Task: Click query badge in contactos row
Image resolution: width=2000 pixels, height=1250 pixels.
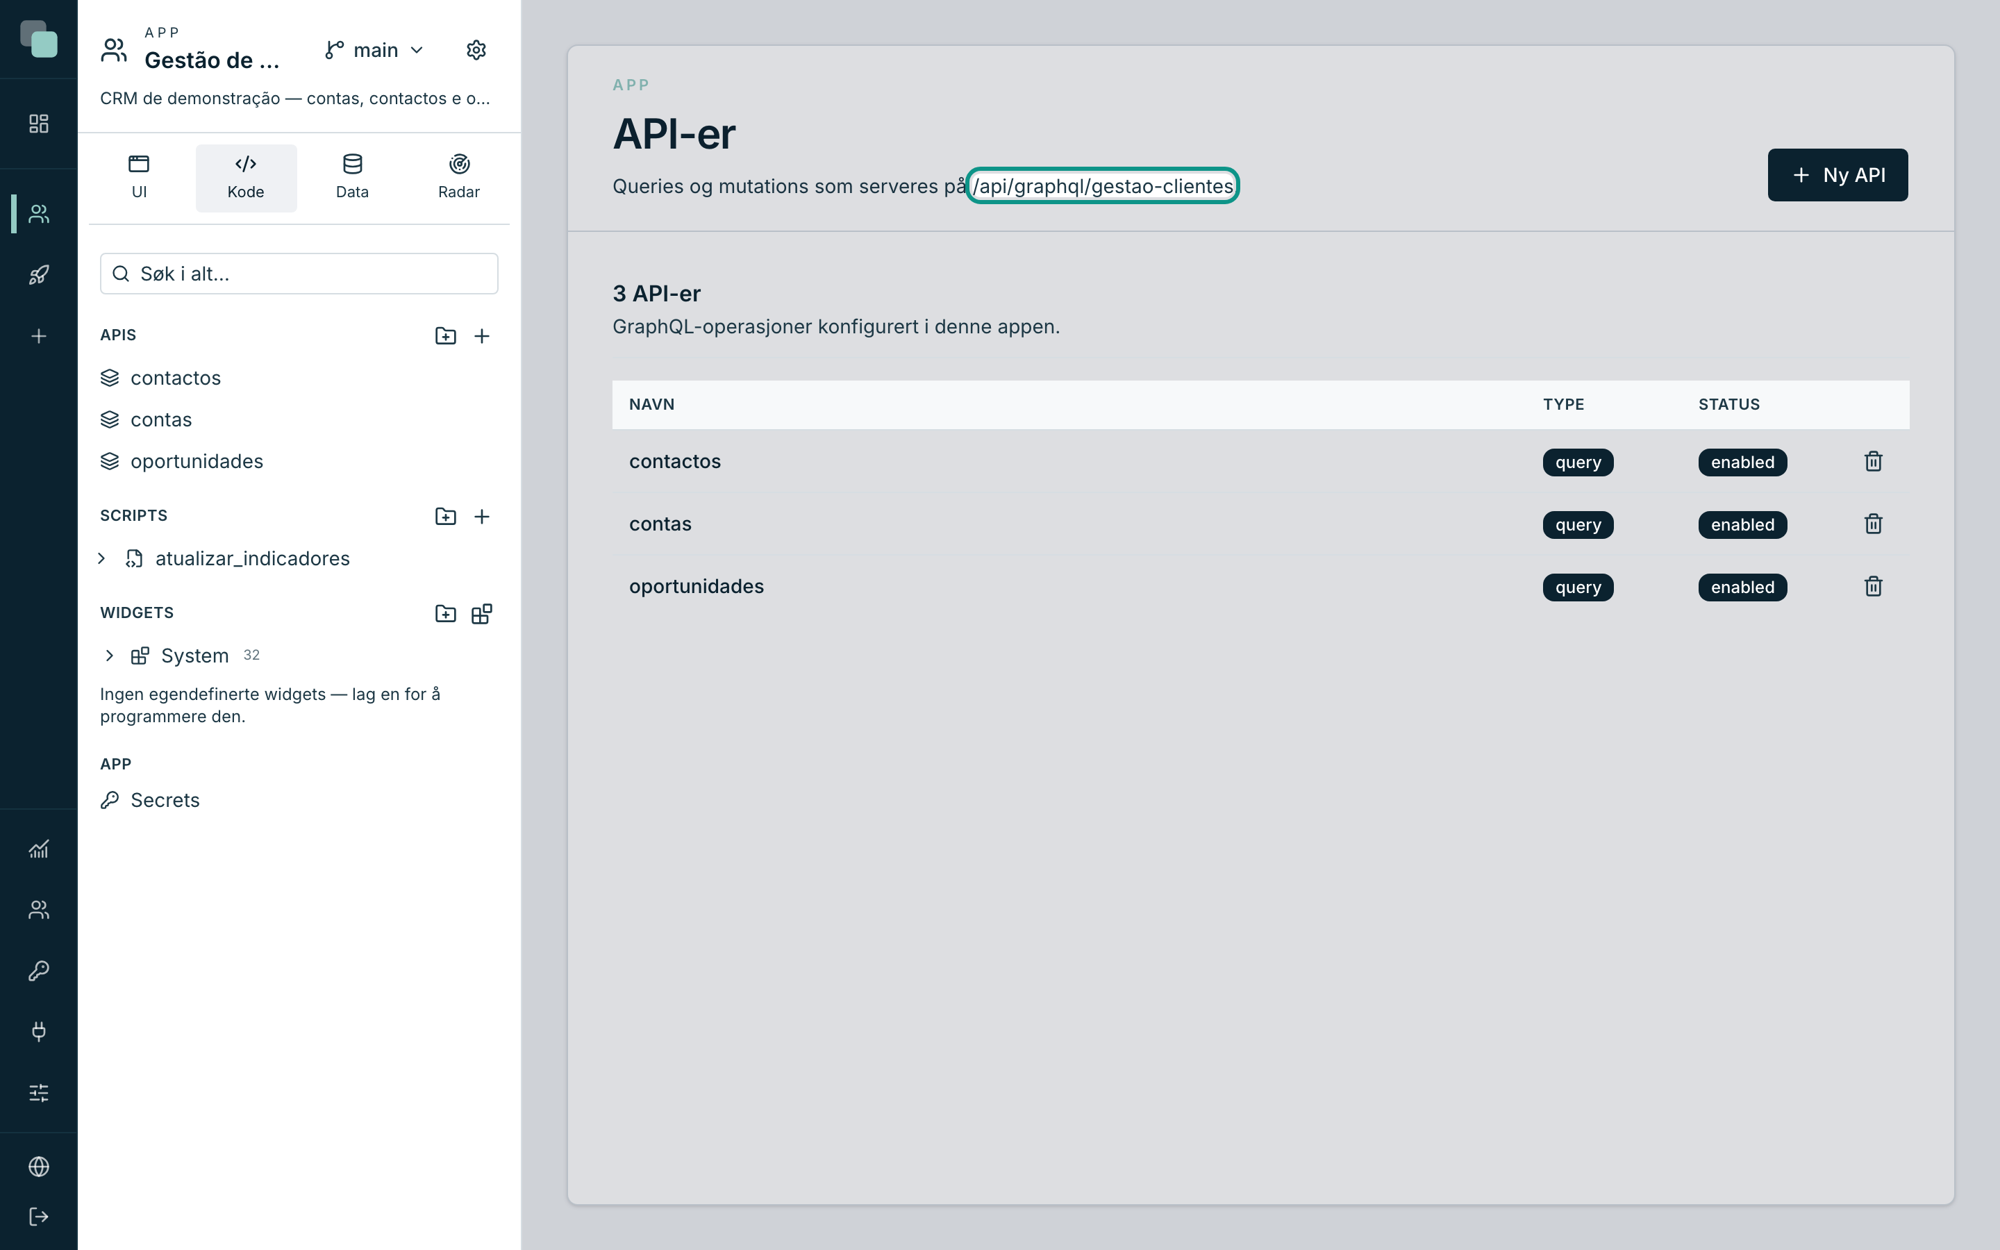Action: (1578, 462)
